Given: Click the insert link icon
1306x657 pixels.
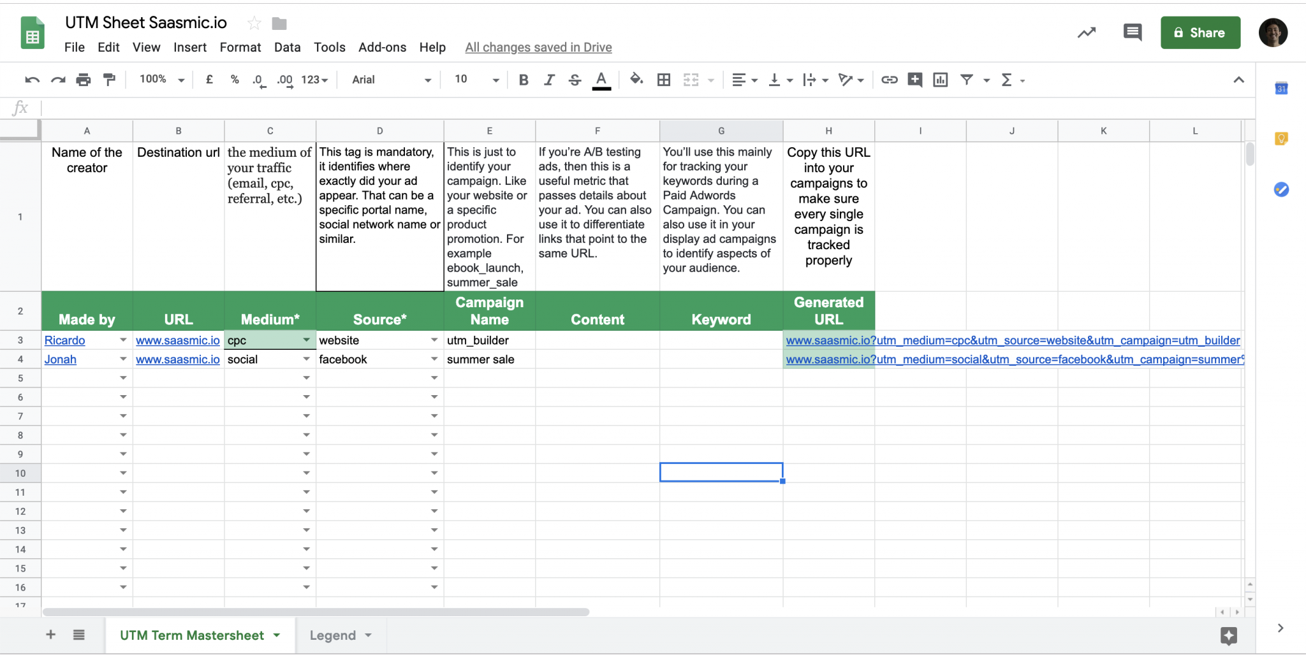Looking at the screenshot, I should (889, 80).
